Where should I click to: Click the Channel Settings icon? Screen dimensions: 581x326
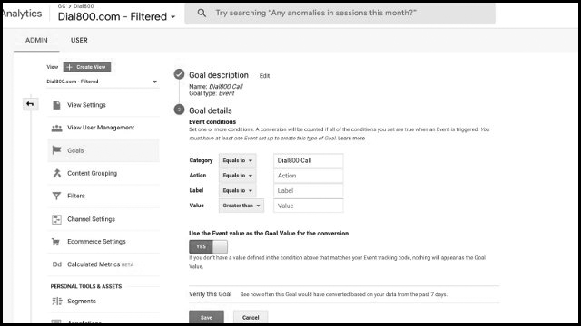click(x=56, y=219)
